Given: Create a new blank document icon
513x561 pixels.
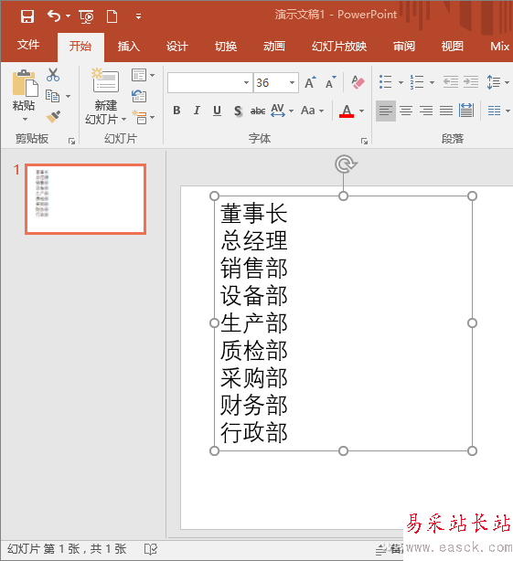Looking at the screenshot, I should click(x=112, y=16).
